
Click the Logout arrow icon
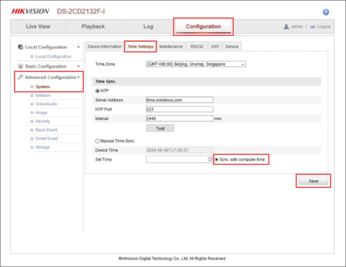click(313, 26)
